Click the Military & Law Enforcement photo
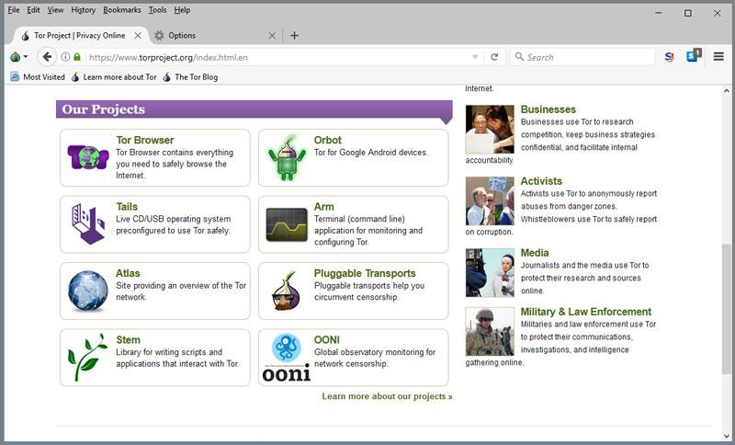 (490, 332)
